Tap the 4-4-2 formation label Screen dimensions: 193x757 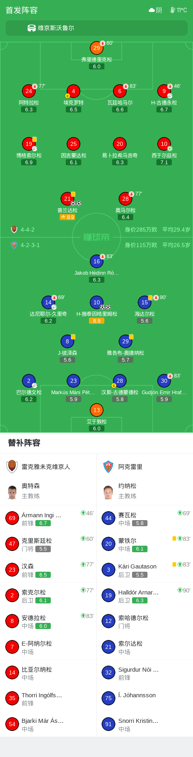click(x=28, y=230)
